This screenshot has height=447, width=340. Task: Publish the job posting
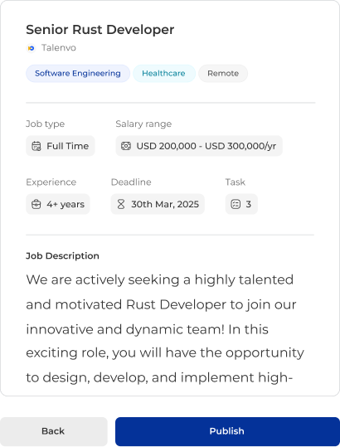coord(227,431)
